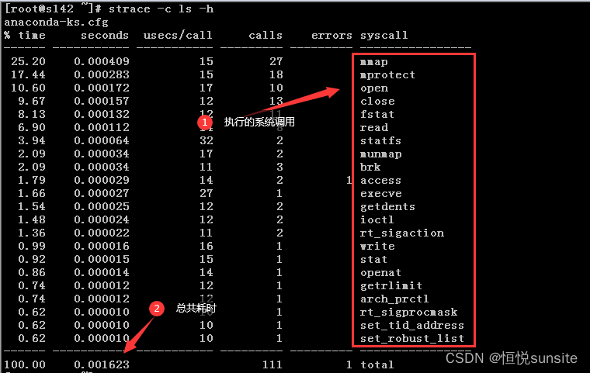Screen dimensions: 590x373
Task: Select the 'mmap' syscall name
Action: point(373,62)
